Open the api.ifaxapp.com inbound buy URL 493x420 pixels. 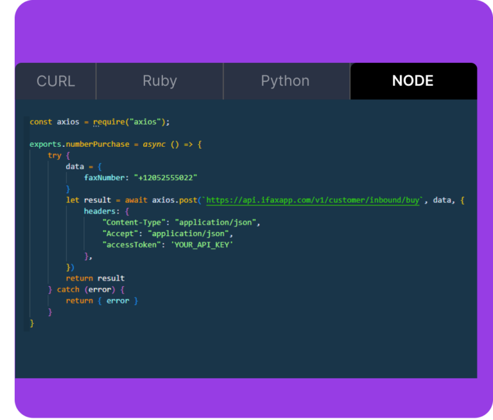[313, 200]
